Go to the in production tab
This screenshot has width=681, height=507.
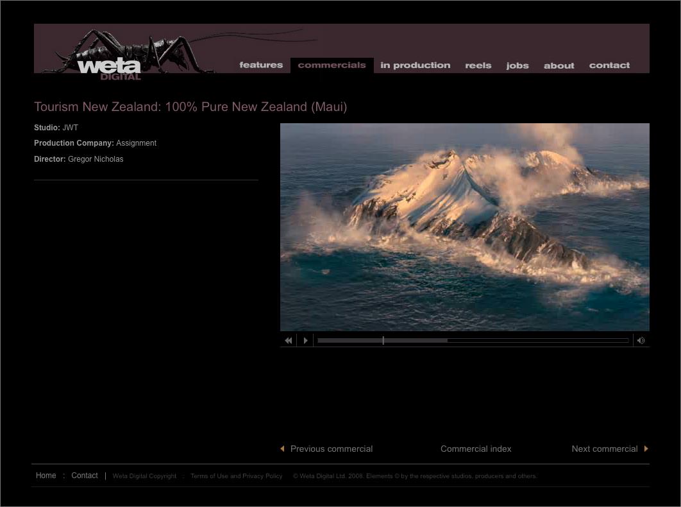[x=415, y=65]
